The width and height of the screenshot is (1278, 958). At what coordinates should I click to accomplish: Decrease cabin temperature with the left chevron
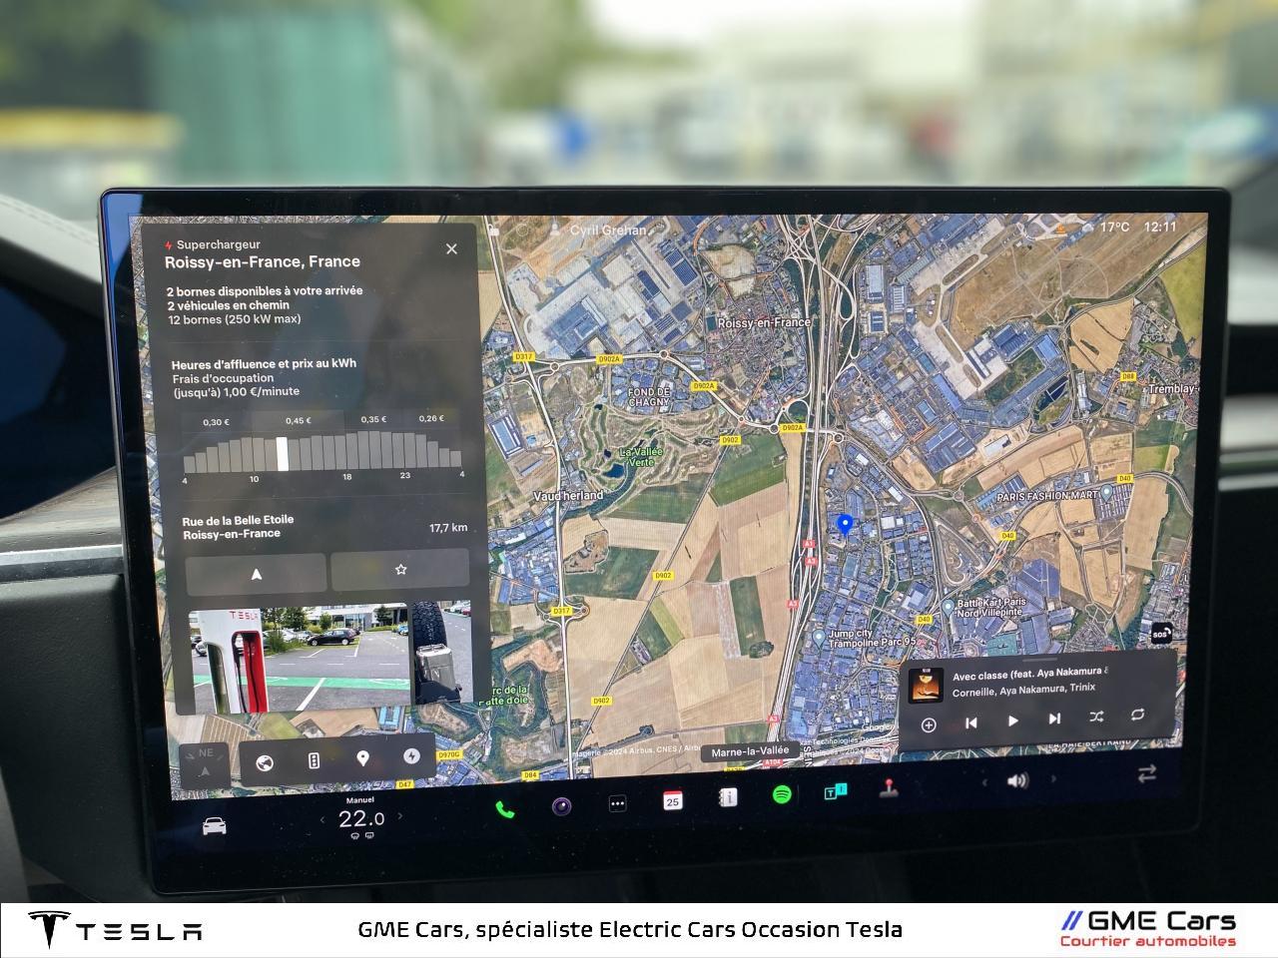[x=322, y=820]
